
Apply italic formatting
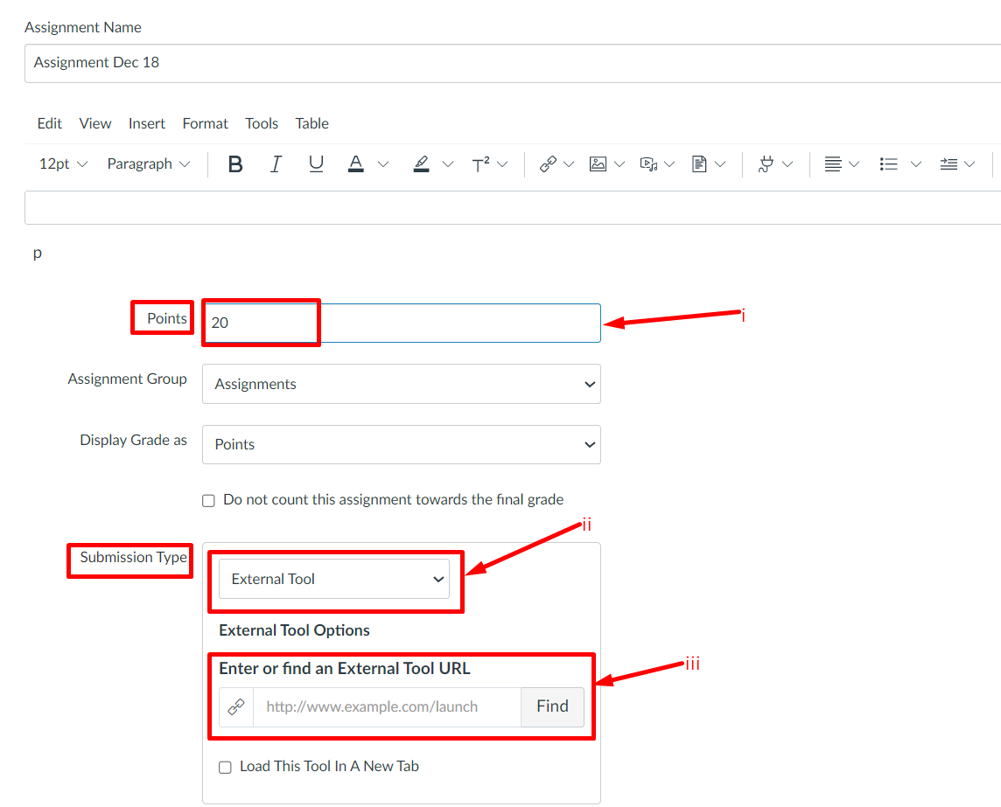(x=276, y=163)
